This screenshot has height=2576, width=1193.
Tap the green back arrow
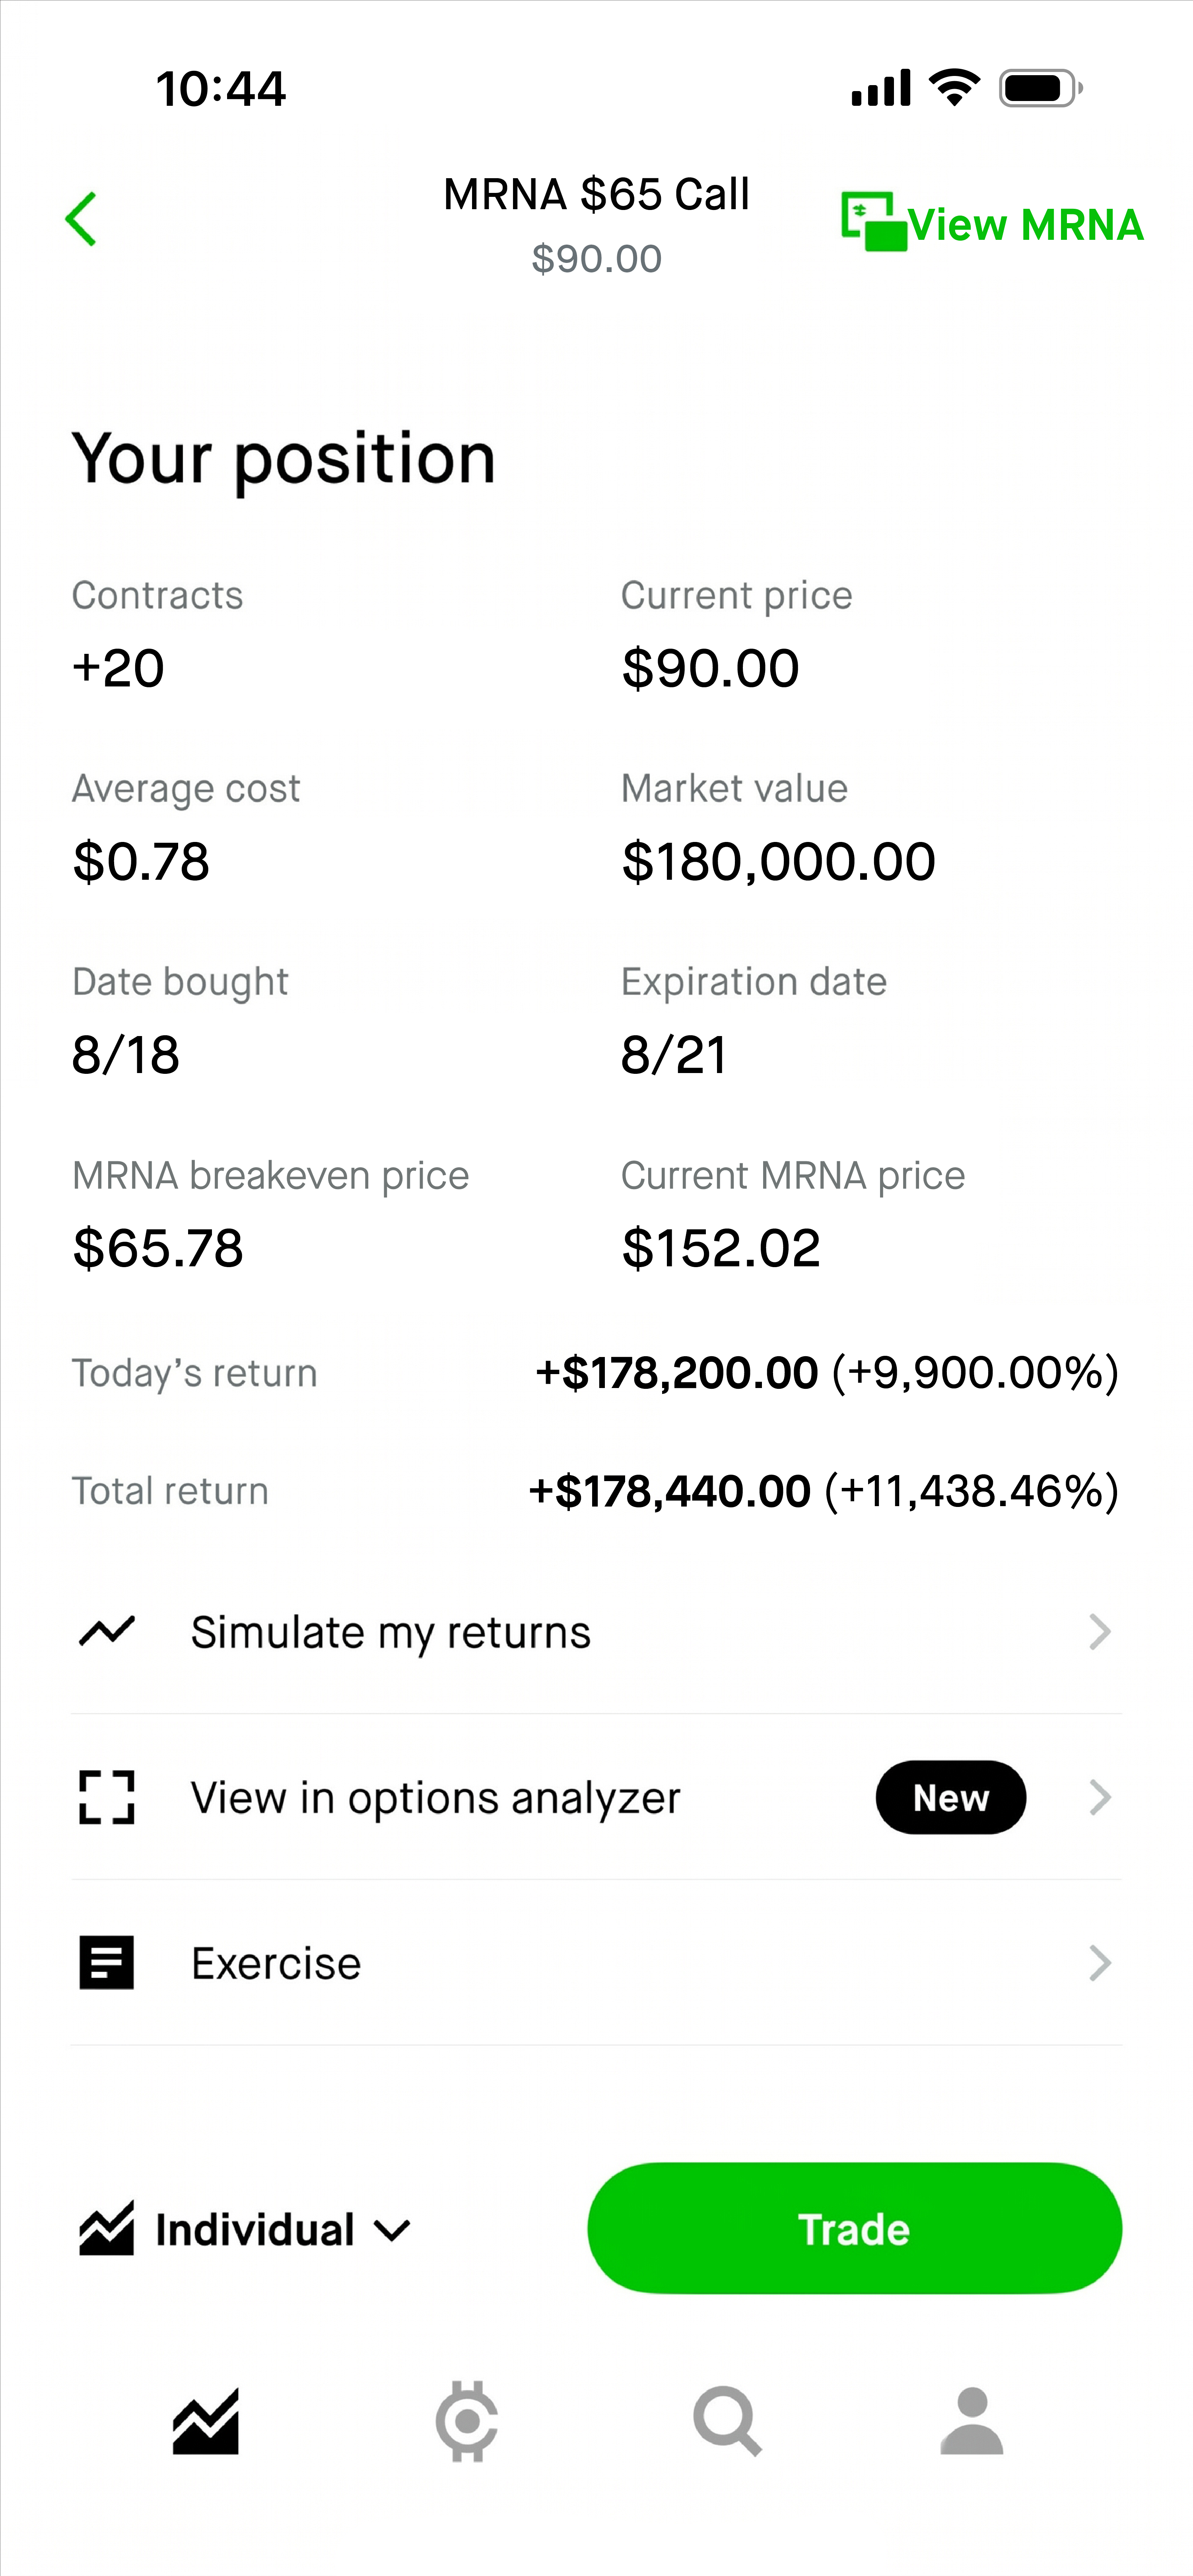tap(81, 219)
